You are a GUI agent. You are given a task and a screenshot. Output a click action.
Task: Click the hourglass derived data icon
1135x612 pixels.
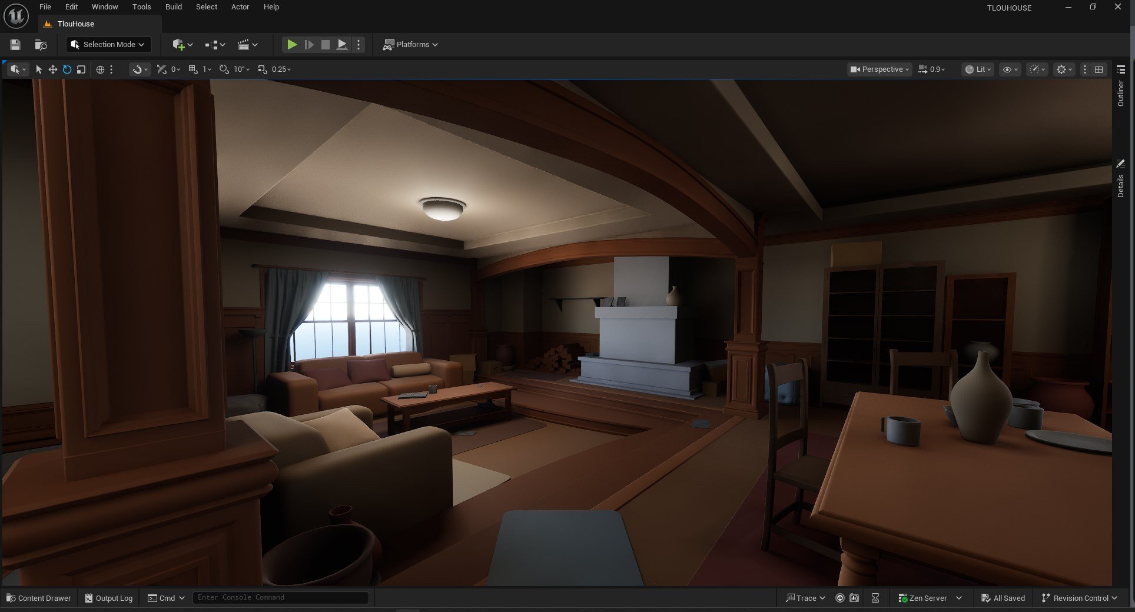coord(875,598)
